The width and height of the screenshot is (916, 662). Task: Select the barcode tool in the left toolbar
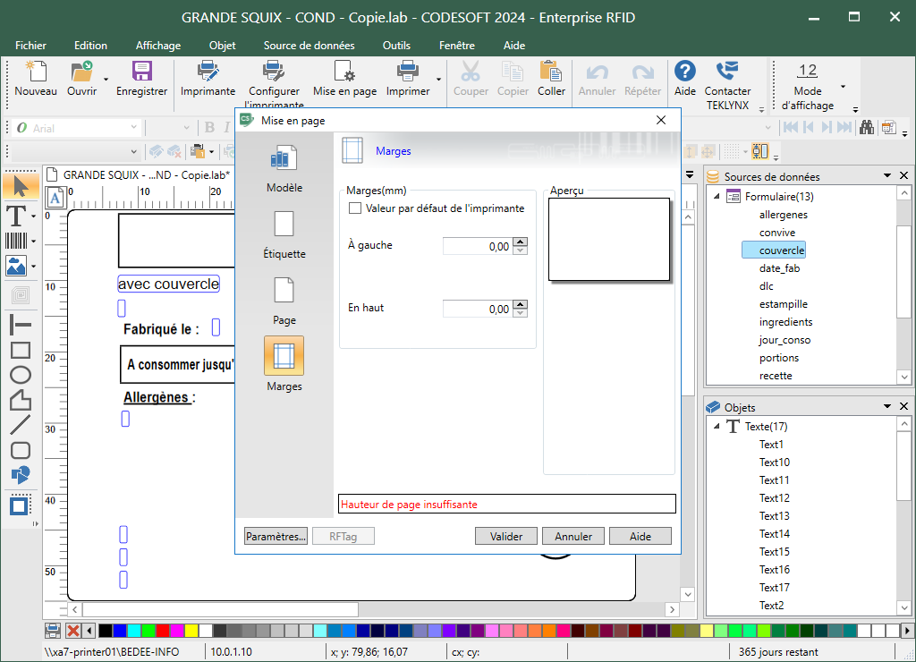tap(16, 241)
